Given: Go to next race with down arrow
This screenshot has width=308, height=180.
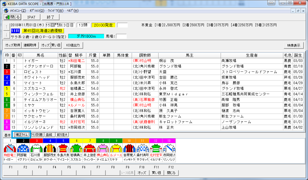Looking at the screenshot, I should [x=6, y=35].
